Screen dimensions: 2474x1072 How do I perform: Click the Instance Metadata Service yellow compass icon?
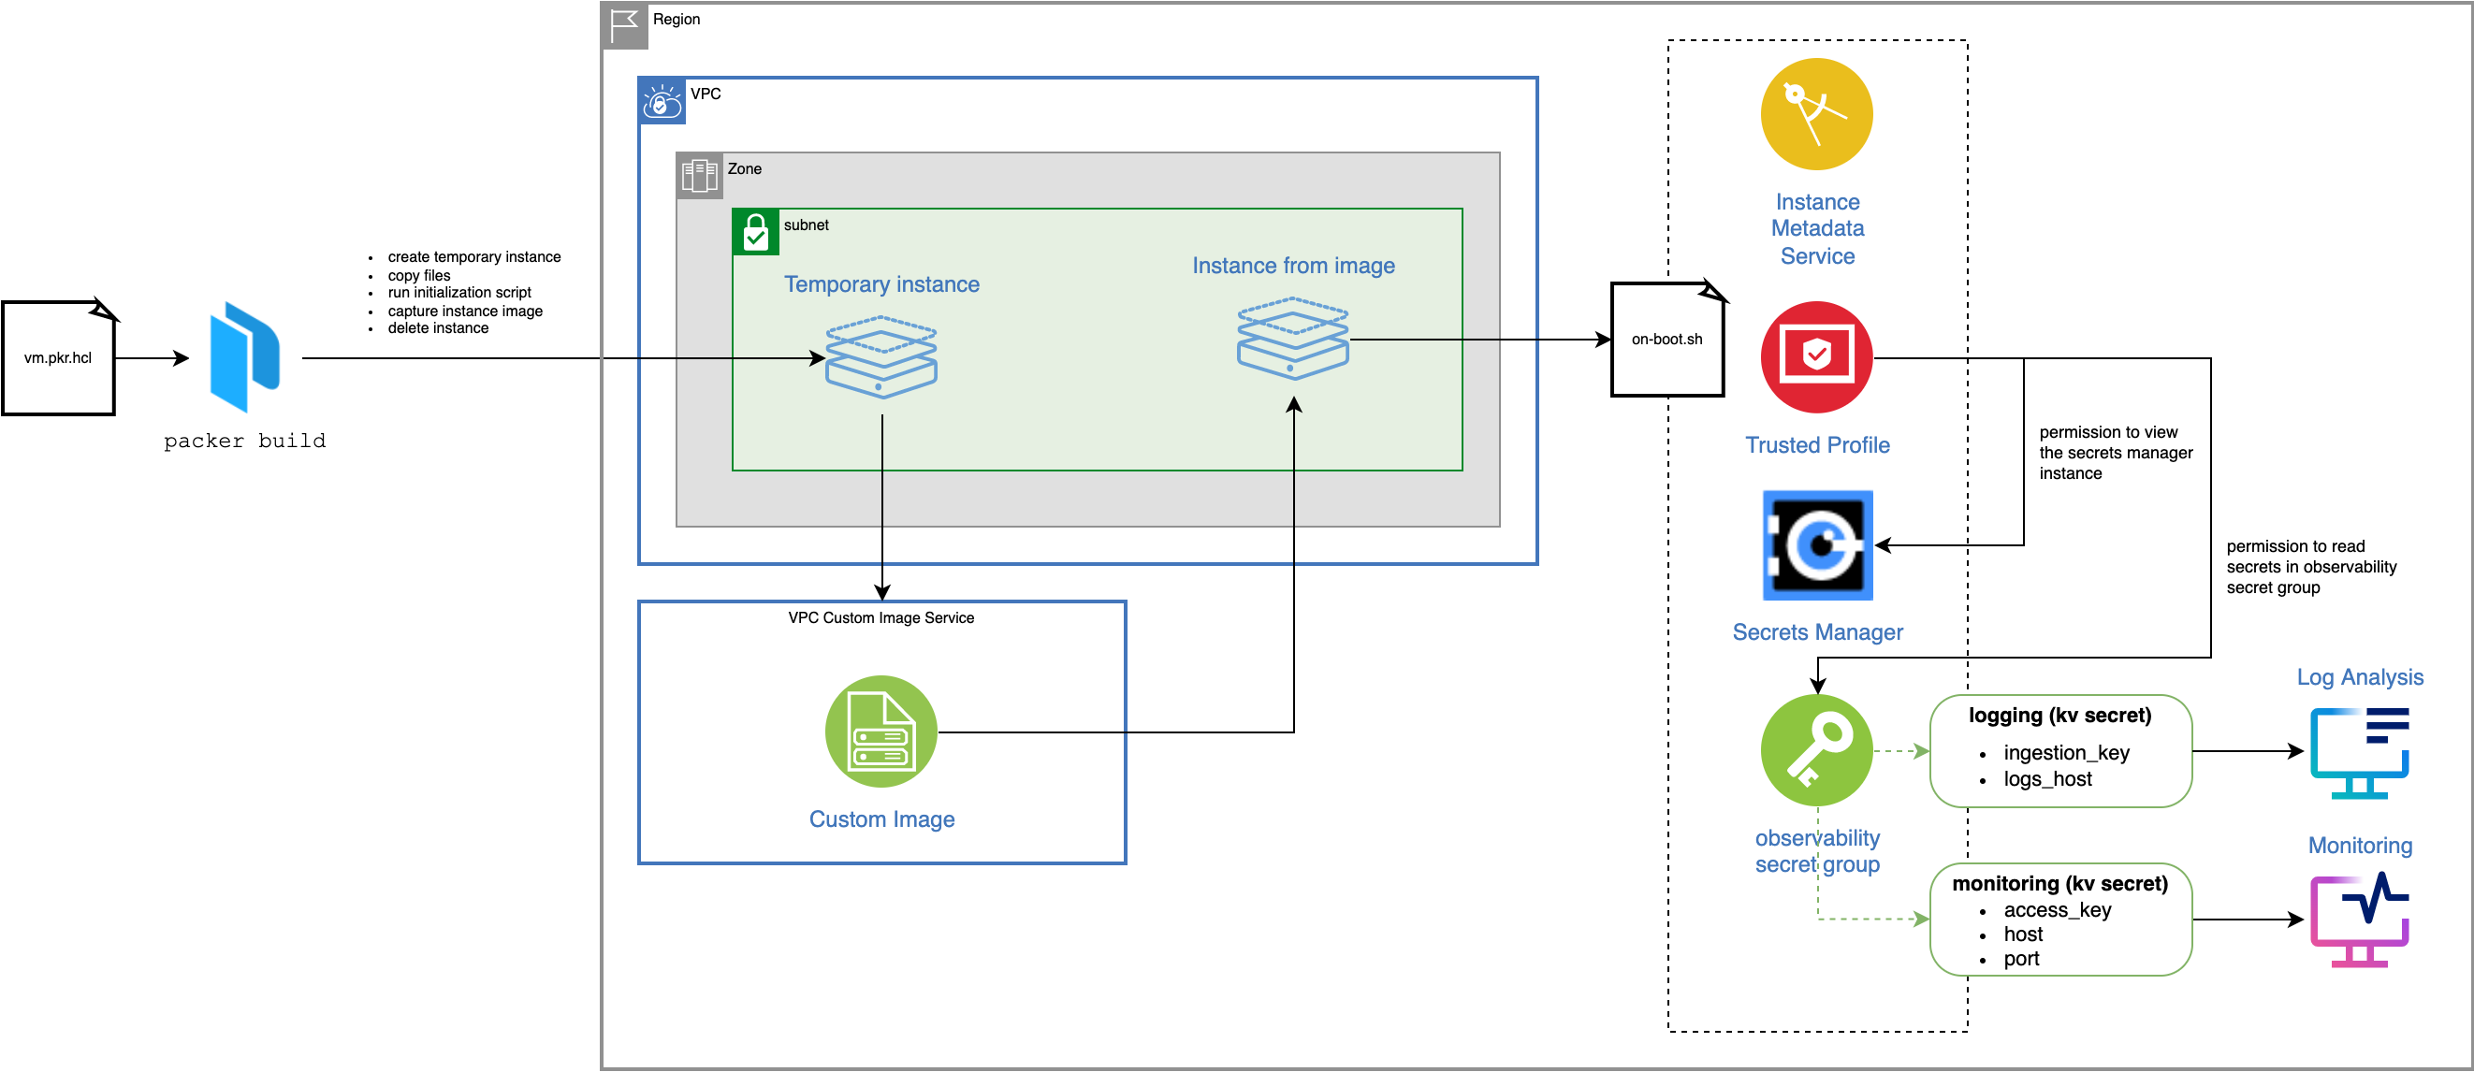tap(1816, 112)
